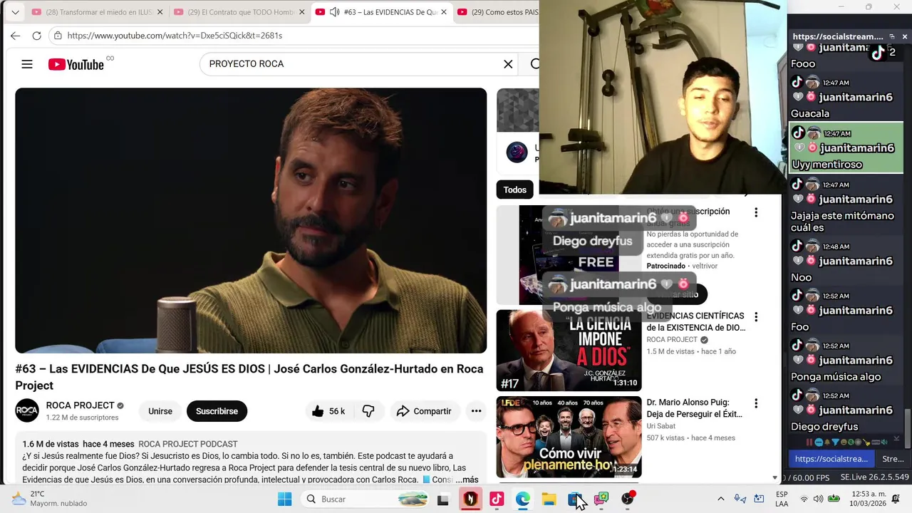Close the 'El Contrato que TODO' browser tab
The image size is (912, 513).
click(x=302, y=12)
